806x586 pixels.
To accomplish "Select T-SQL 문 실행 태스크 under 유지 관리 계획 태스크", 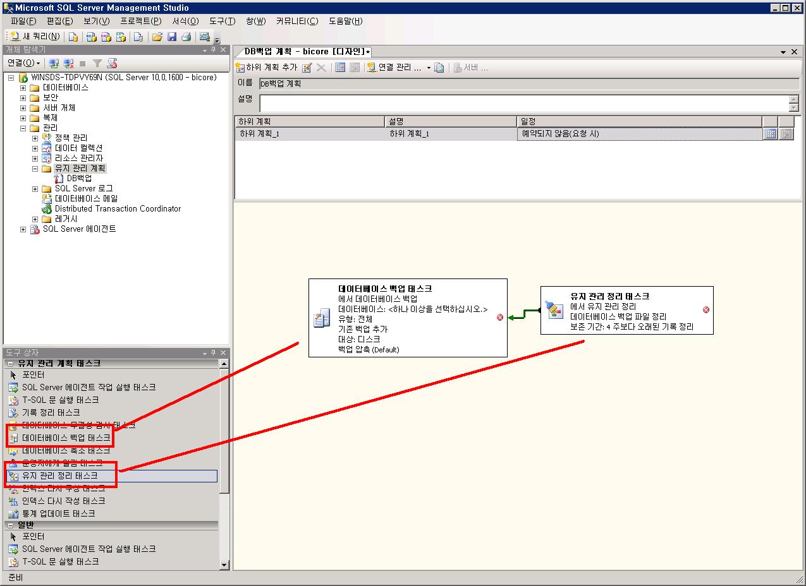I will pyautogui.click(x=112, y=400).
